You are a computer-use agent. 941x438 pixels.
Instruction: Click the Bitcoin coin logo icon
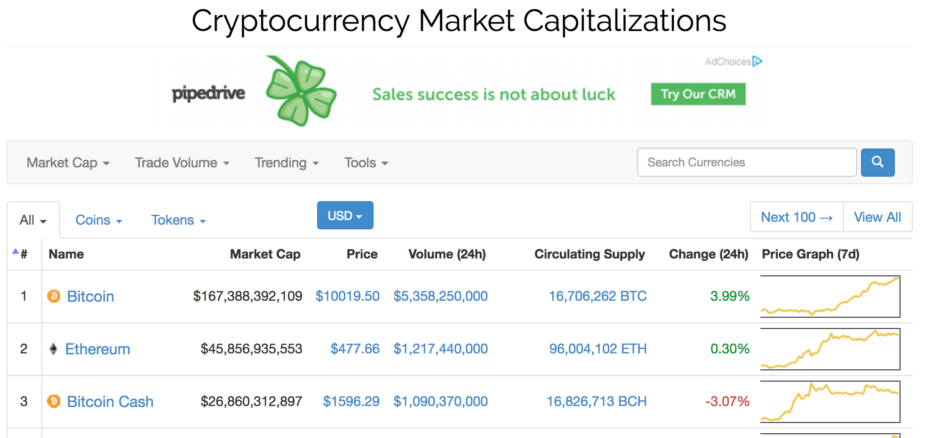[x=54, y=296]
